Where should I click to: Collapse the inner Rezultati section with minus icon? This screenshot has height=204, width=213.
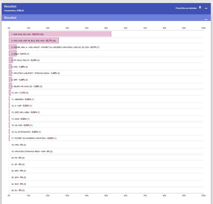pyautogui.click(x=206, y=20)
